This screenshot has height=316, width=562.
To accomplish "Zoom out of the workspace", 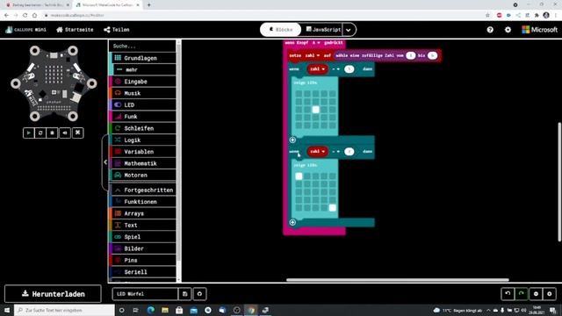I will click(x=536, y=294).
